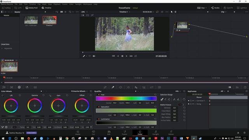Open the Scopes palette
The width and height of the screenshot is (249, 140).
pyautogui.click(x=237, y=87)
